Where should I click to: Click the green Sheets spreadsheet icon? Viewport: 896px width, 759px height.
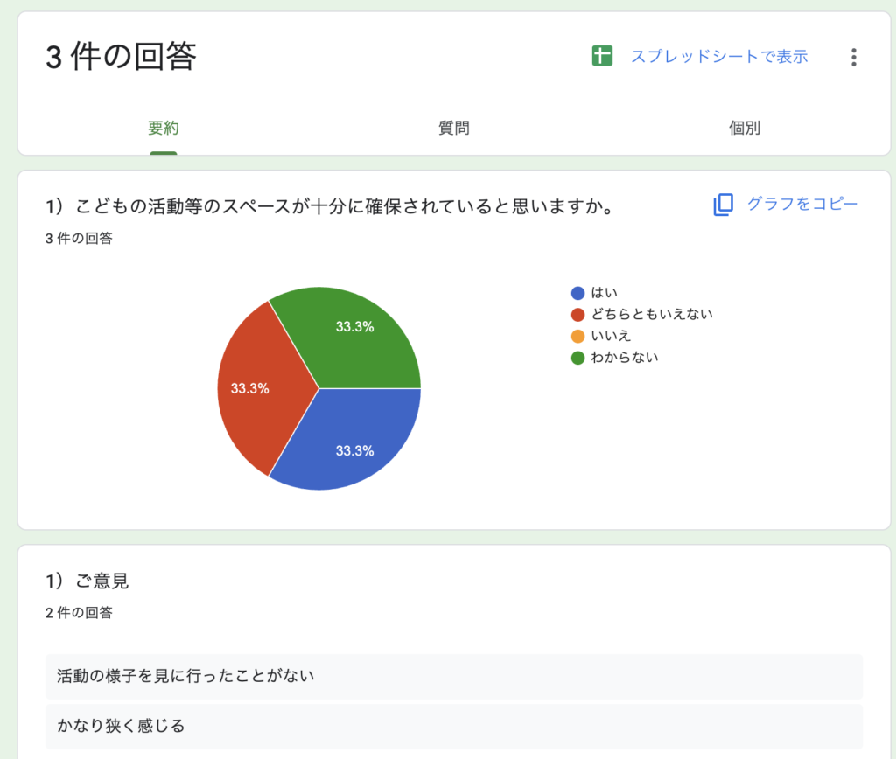601,57
